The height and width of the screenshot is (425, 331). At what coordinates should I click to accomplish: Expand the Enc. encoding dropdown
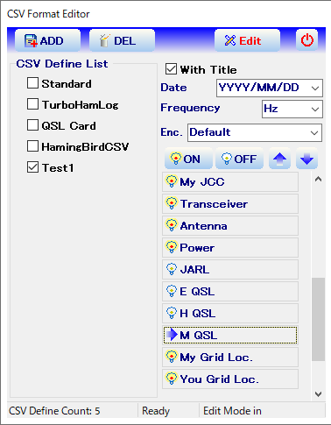pos(255,132)
